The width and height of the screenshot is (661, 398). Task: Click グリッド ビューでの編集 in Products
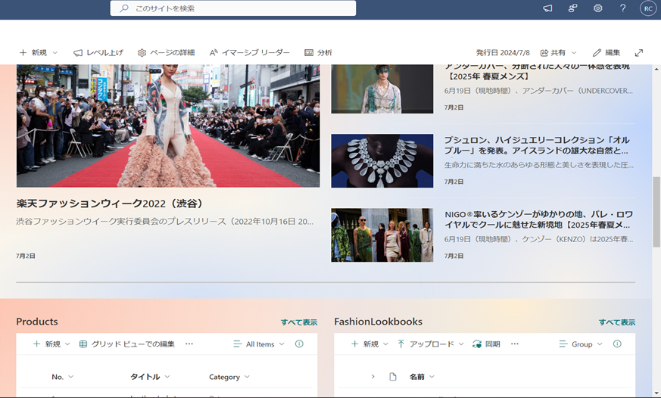[x=127, y=344]
